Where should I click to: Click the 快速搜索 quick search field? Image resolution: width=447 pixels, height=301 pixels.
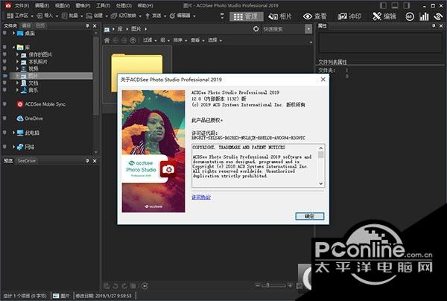pos(283,29)
